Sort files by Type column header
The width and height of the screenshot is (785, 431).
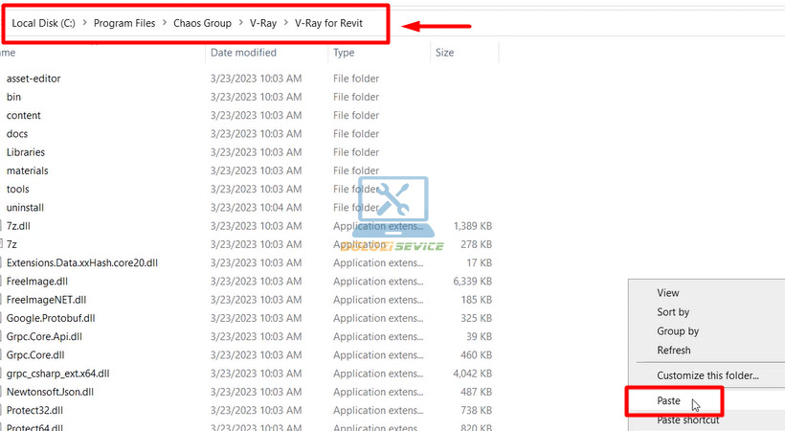pyautogui.click(x=344, y=53)
